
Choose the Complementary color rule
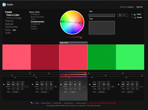pyautogui.click(x=37, y=22)
